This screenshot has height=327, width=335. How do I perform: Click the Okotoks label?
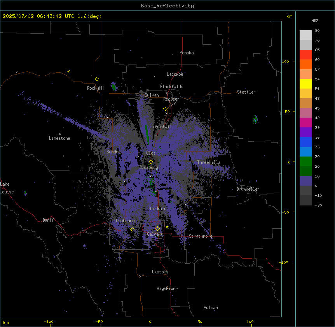pyautogui.click(x=160, y=272)
